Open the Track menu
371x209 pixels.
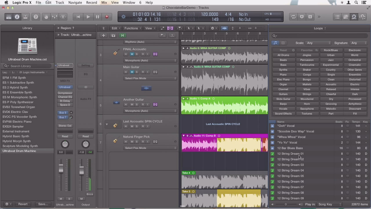tap(60, 3)
